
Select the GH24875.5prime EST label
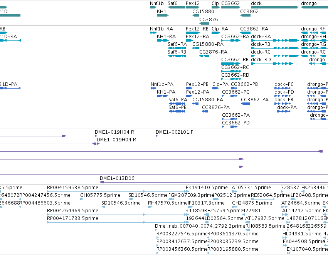252,203
